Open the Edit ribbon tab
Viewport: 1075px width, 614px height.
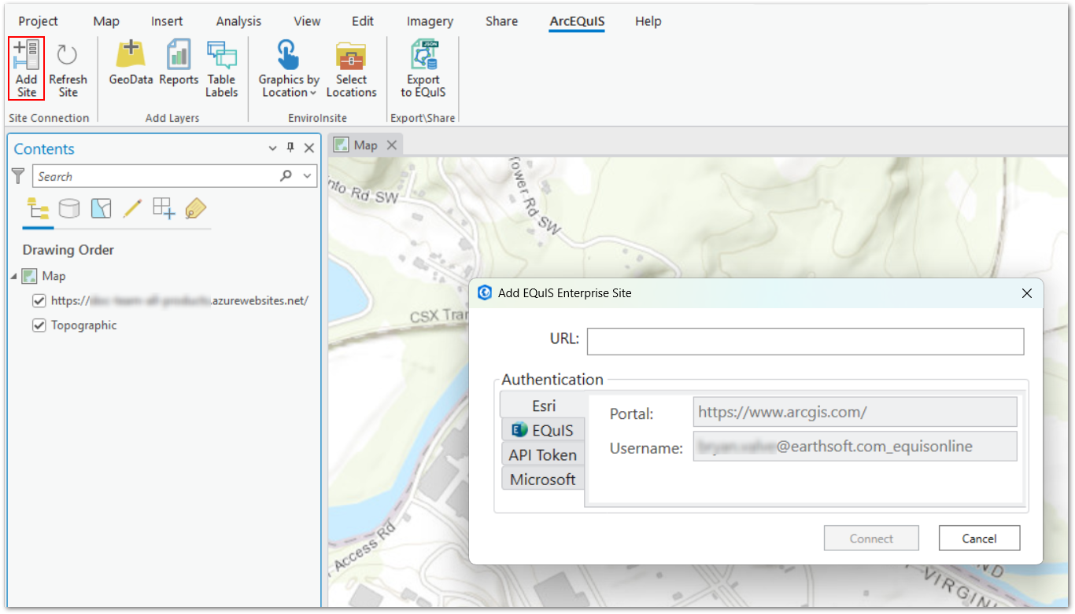pyautogui.click(x=363, y=21)
